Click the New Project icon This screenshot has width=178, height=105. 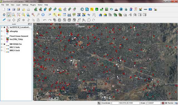point(4,9)
